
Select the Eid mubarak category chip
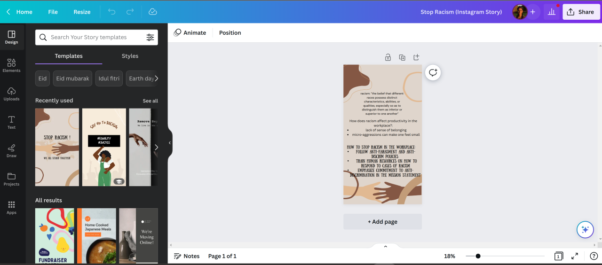pos(72,78)
